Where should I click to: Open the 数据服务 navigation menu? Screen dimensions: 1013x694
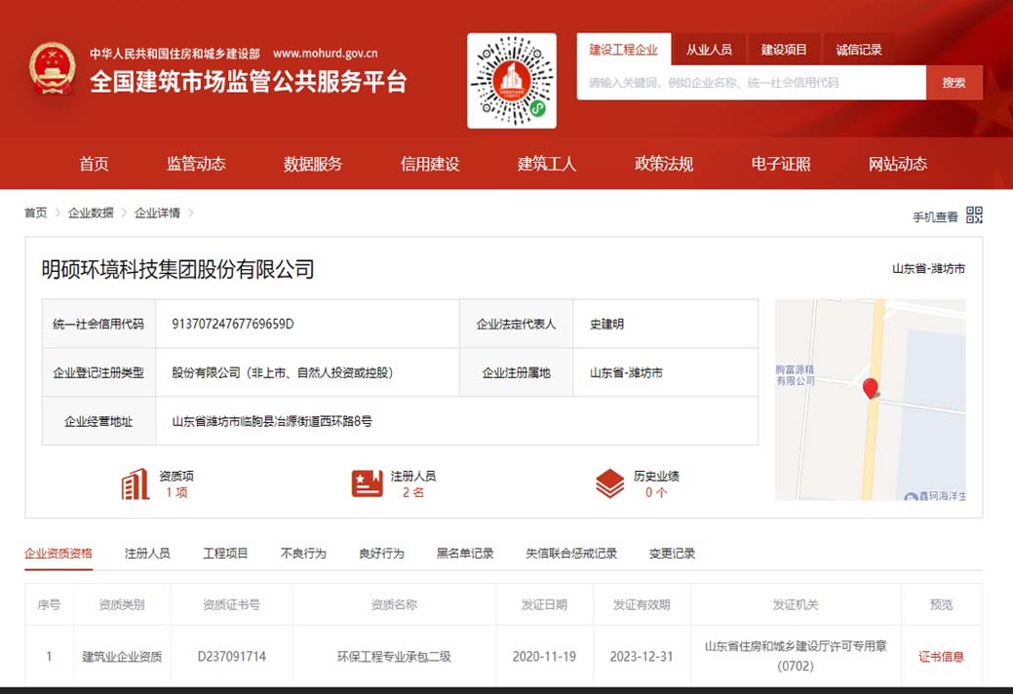click(x=313, y=164)
